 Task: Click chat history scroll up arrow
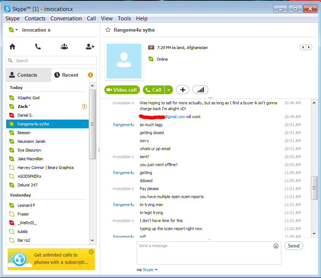tap(314, 103)
